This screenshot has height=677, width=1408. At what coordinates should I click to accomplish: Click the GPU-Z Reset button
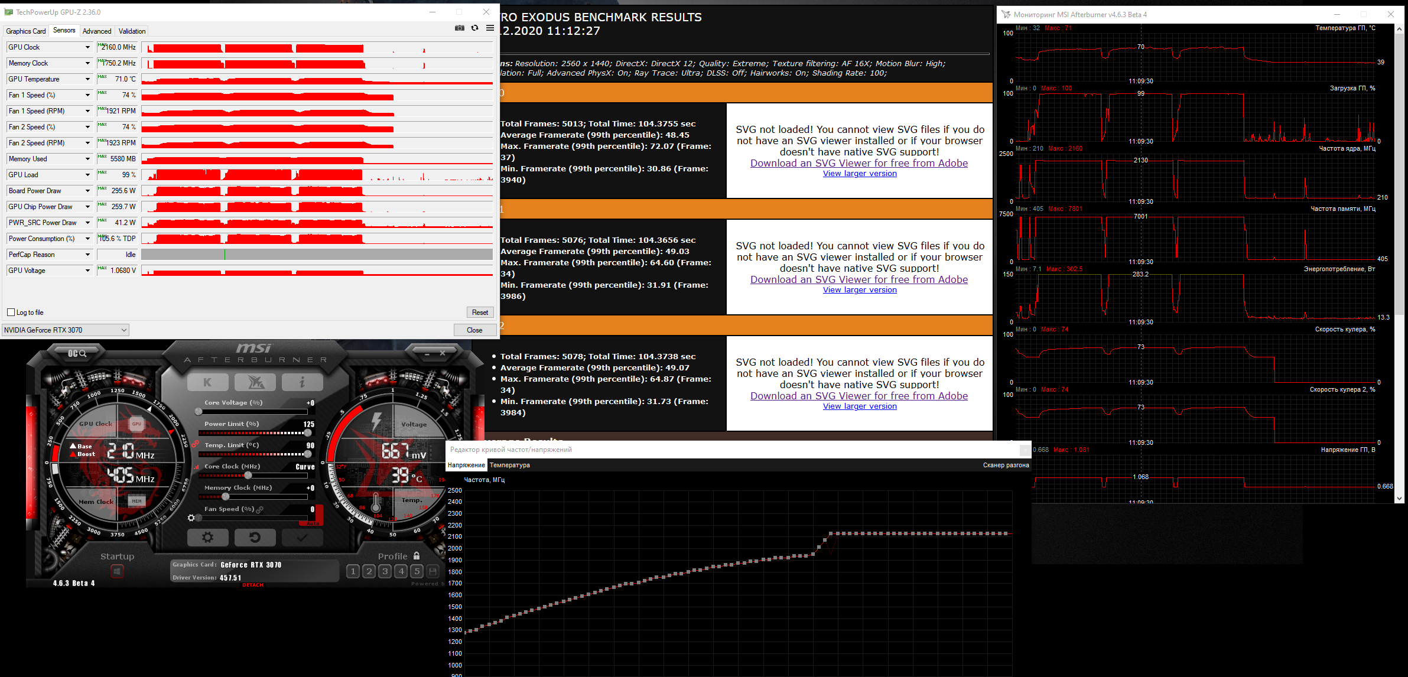coord(480,313)
